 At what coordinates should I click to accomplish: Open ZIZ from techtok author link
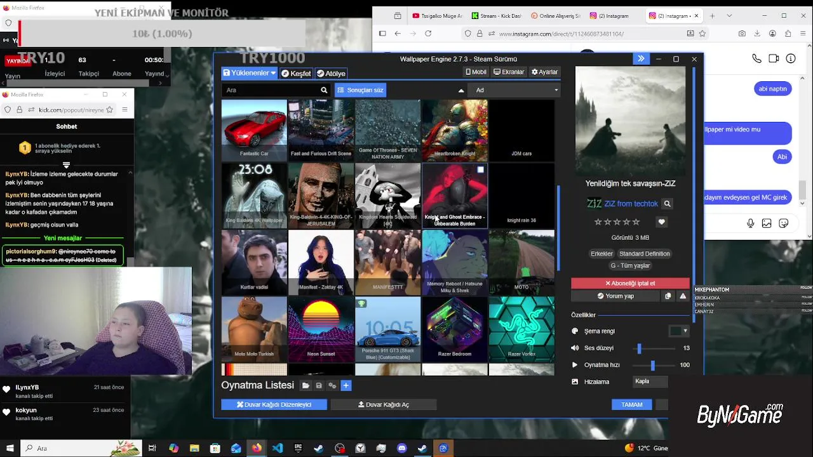[631, 204]
